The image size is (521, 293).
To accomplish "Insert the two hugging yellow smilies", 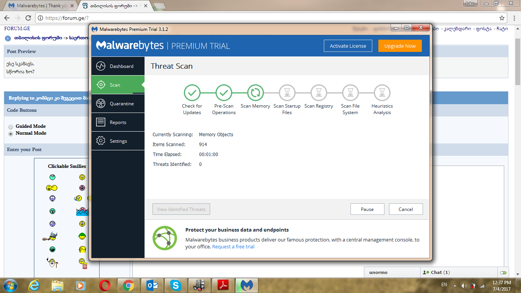I will (51, 188).
